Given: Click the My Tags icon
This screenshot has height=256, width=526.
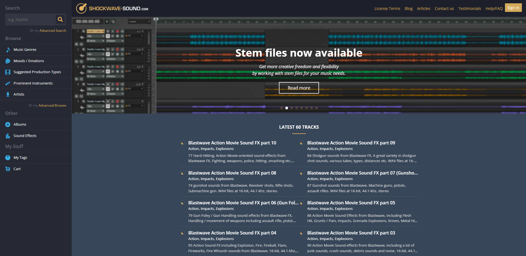Looking at the screenshot, I should click(8, 158).
